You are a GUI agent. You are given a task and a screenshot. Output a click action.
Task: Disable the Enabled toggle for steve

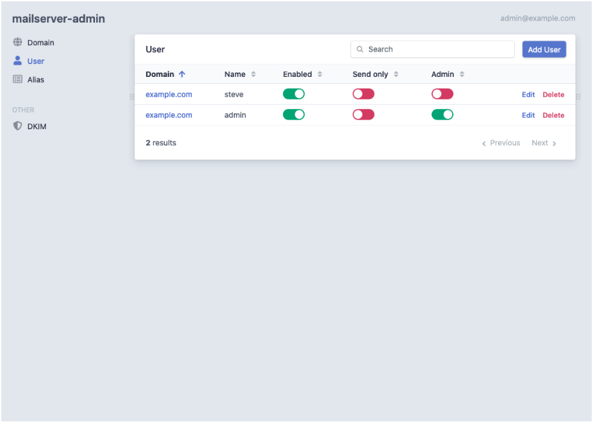click(x=294, y=94)
